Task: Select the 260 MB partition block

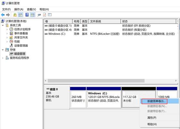Action: 78,97
